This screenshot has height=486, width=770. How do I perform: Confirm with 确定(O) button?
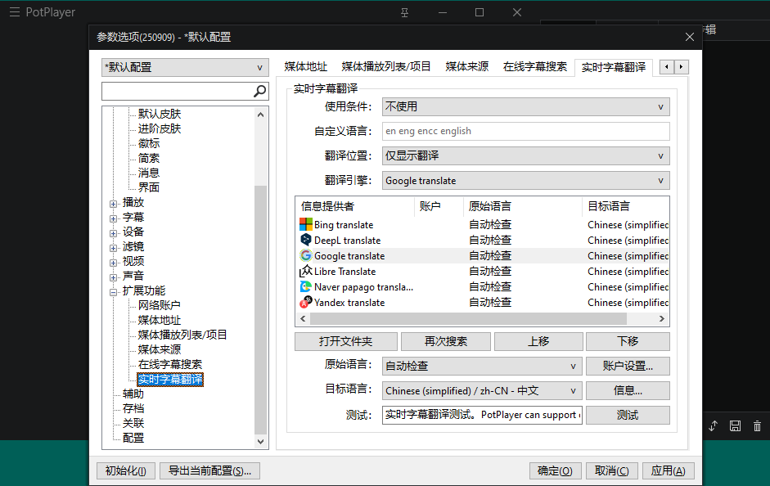(556, 470)
